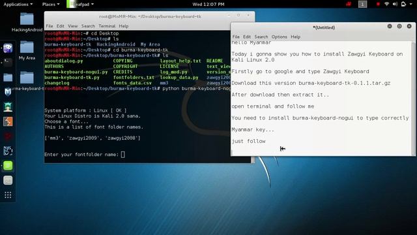Click the terminal 'Enter your fontfolder name' prompt
The height and width of the screenshot is (235, 417).
tap(85, 155)
